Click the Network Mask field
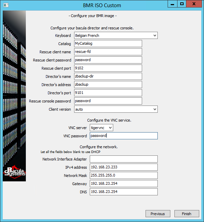The image size is (204, 222). point(124,176)
